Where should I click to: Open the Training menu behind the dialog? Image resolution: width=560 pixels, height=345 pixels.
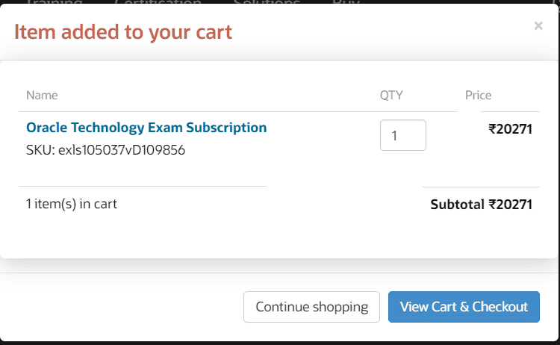click(54, 3)
